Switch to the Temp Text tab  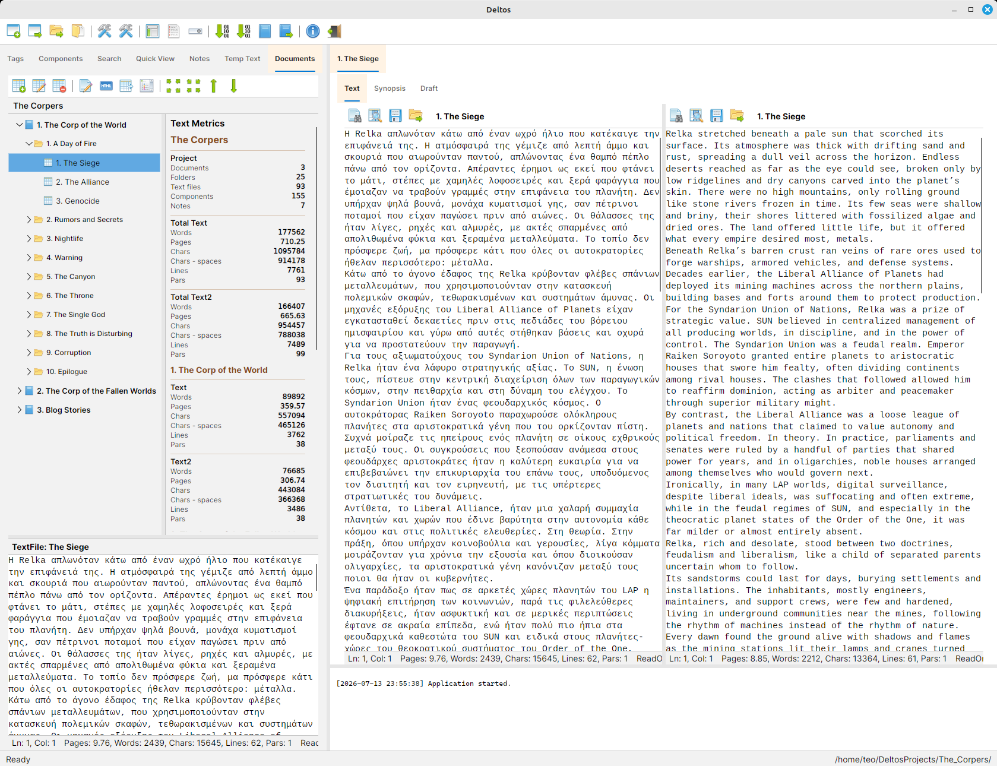[242, 59]
